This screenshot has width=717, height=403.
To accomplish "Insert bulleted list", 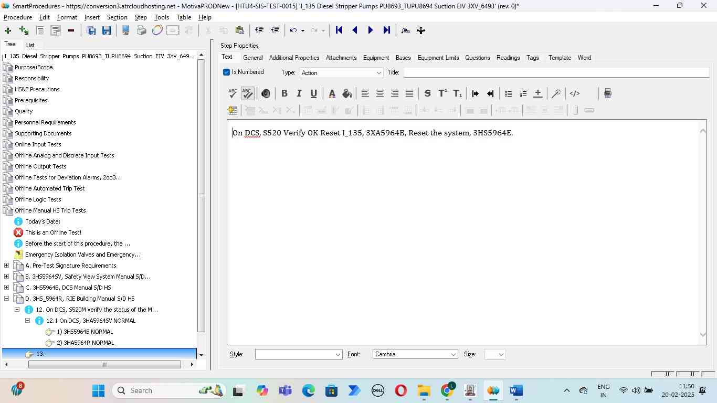I will (x=508, y=93).
